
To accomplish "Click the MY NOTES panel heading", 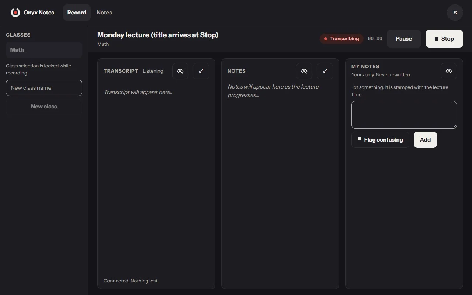I will (x=365, y=67).
